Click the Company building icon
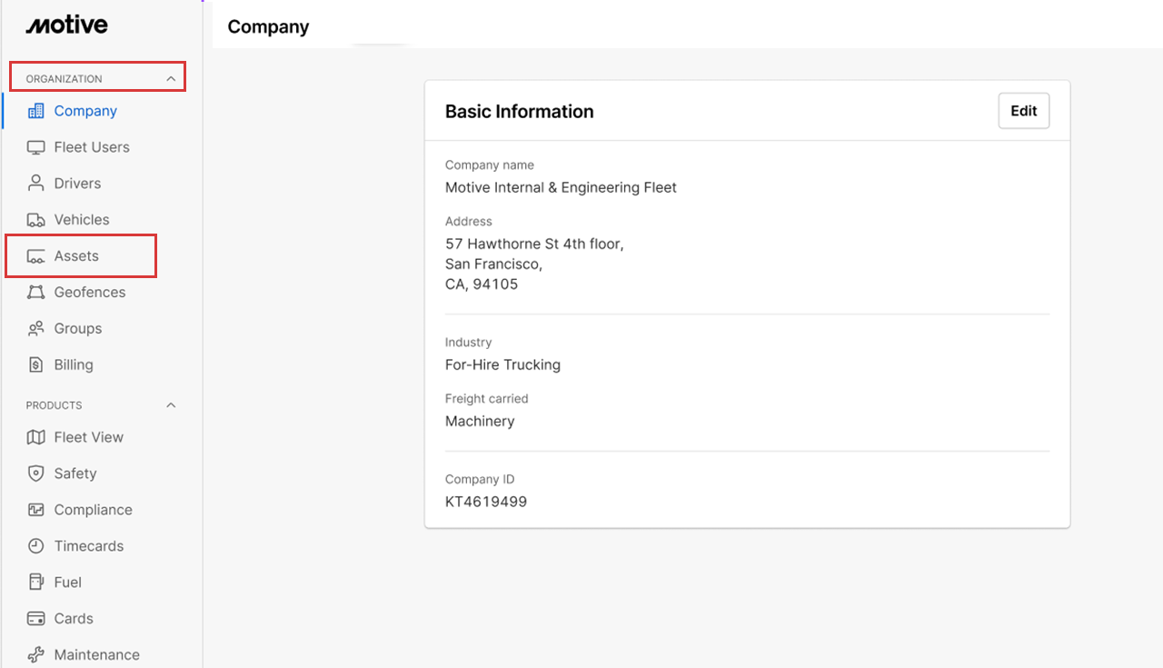This screenshot has width=1163, height=668. pyautogui.click(x=35, y=111)
